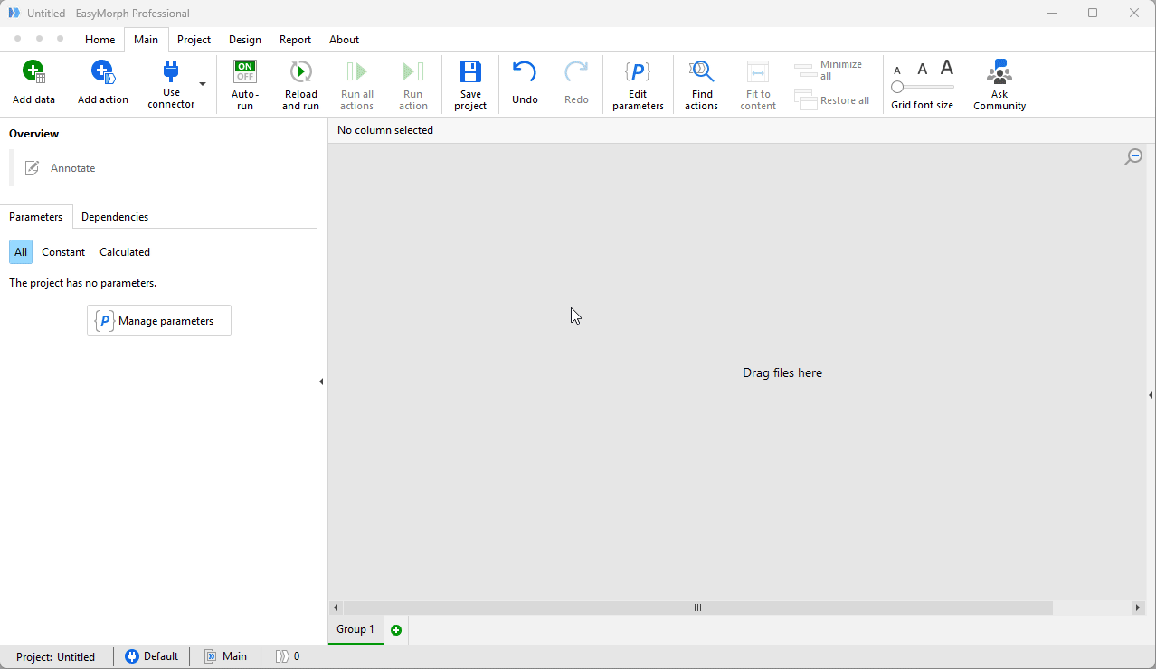Click Run all actions
Viewport: 1156px width, 669px height.
(x=357, y=85)
